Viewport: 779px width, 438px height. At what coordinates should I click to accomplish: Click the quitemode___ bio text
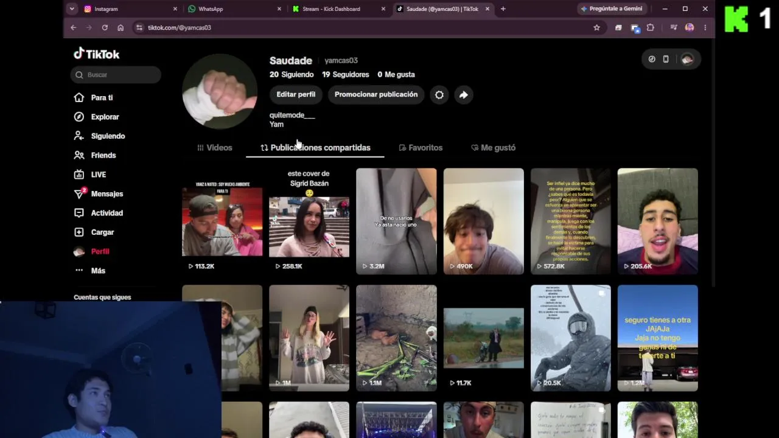(292, 115)
